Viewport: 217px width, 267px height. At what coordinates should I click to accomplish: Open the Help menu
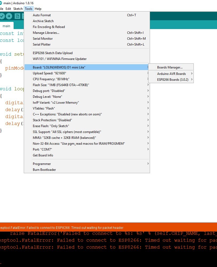coord(38,9)
